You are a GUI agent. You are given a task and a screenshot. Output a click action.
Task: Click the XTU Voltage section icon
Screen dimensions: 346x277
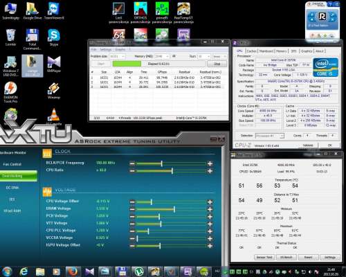click(47, 192)
